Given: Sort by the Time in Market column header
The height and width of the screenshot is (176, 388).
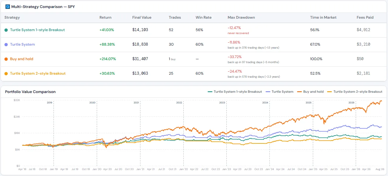Looking at the screenshot, I should tap(323, 17).
